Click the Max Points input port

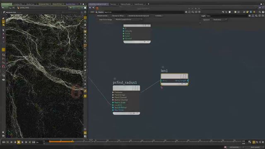[113, 110]
